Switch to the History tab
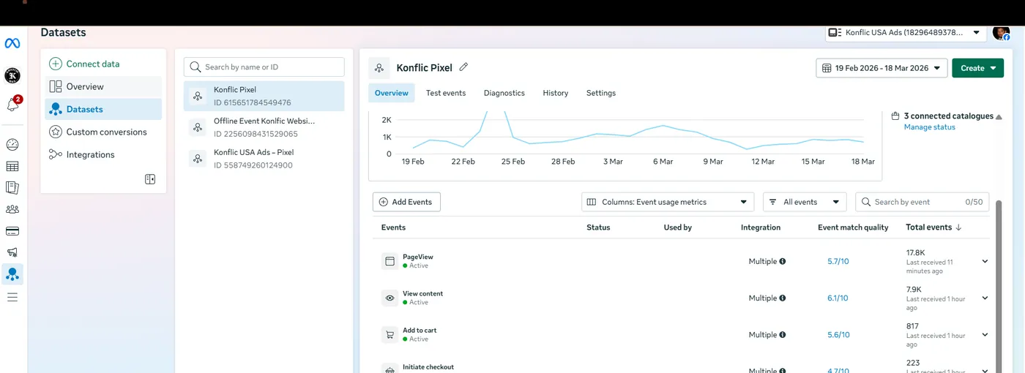Screen dimensions: 1025x373 click(556, 93)
